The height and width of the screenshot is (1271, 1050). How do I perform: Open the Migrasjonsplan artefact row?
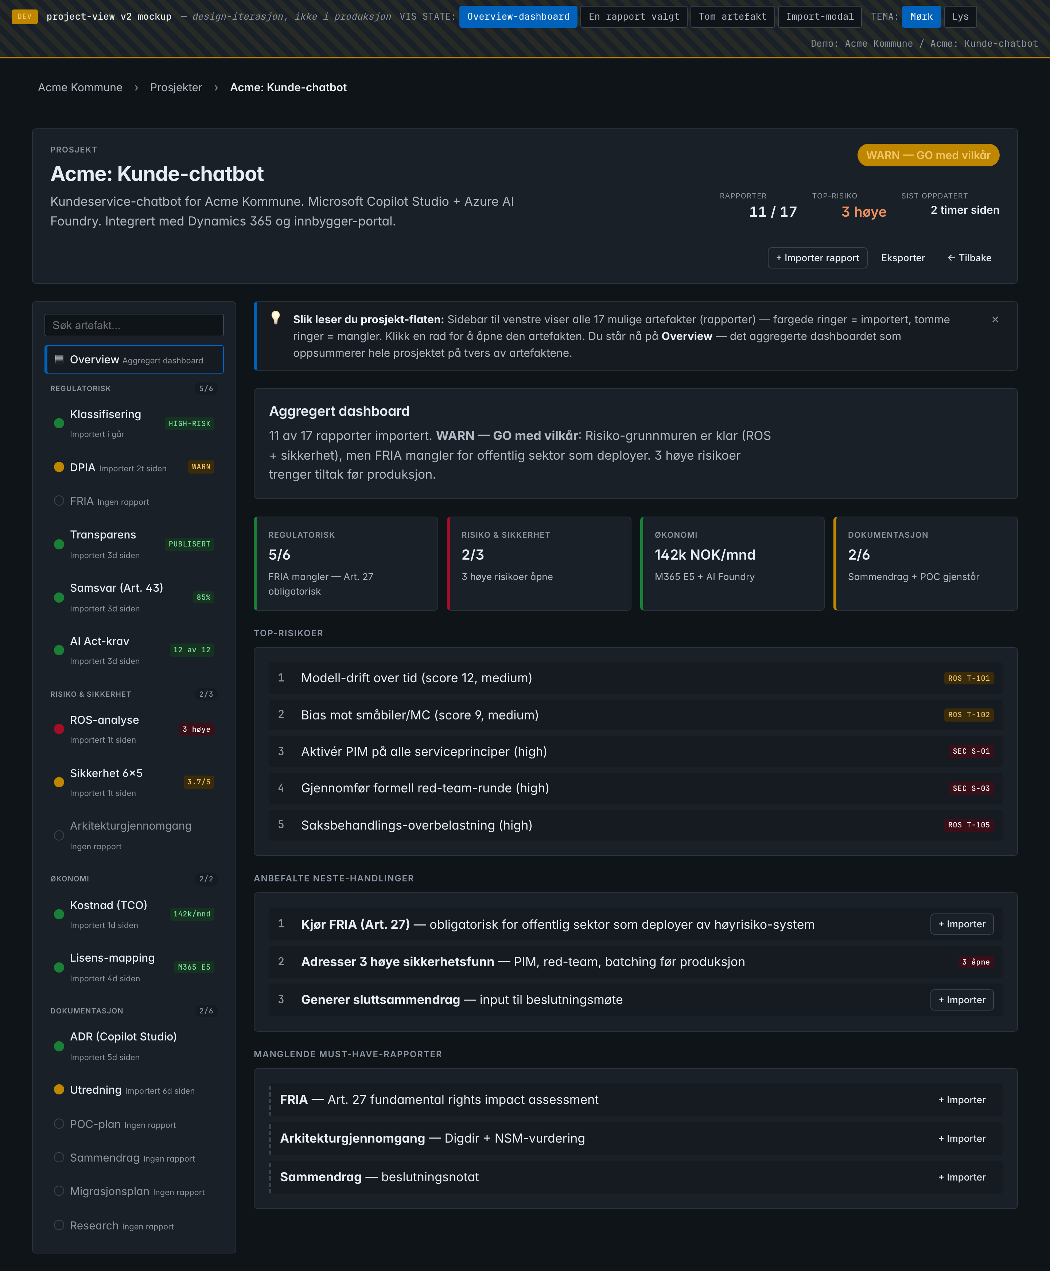tap(134, 1191)
